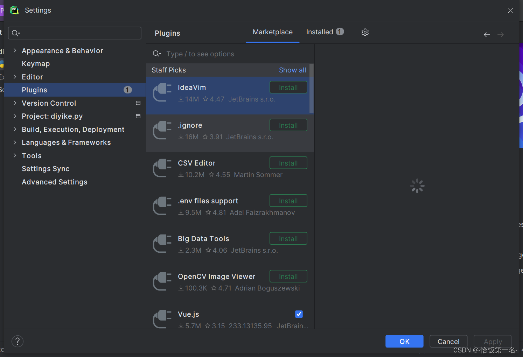Click the CSV Editor plugin icon

click(x=162, y=168)
